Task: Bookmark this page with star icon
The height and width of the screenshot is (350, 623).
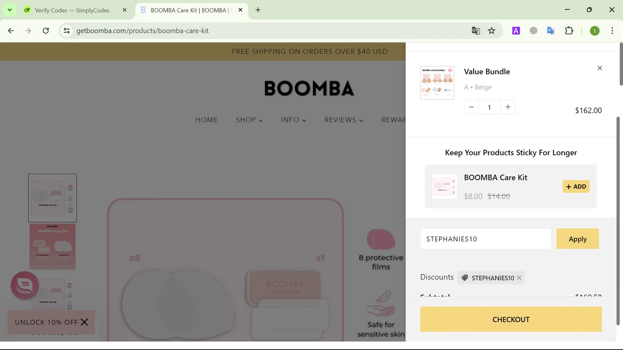Action: [x=492, y=31]
